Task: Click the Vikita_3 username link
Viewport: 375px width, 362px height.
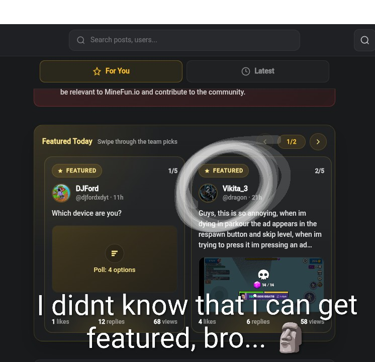Action: tap(235, 189)
